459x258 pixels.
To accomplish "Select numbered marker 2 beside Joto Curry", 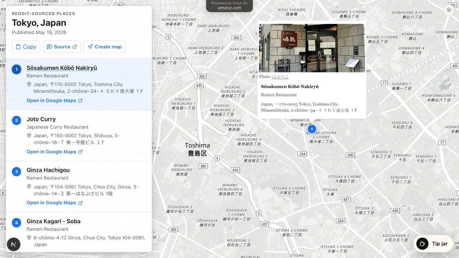I will pos(16,120).
